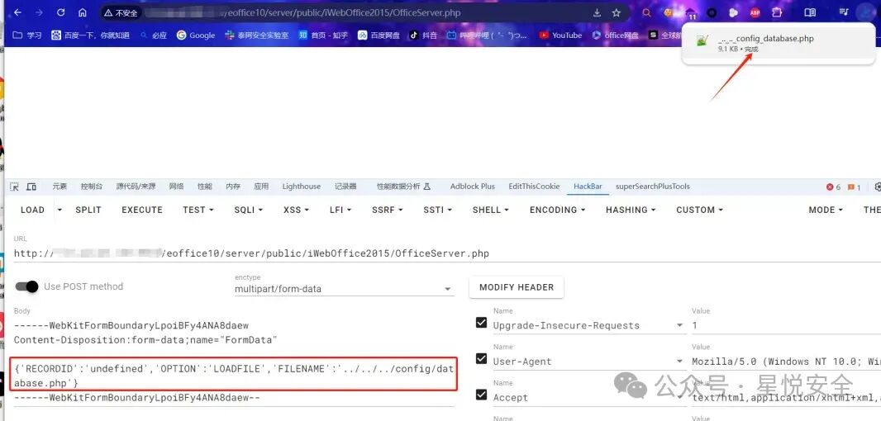Open the 首页 - 知乎 bookmark
Viewport: 881px width, 421px height.
coord(323,35)
